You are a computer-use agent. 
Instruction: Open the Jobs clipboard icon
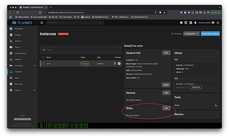pyautogui.click(x=191, y=23)
